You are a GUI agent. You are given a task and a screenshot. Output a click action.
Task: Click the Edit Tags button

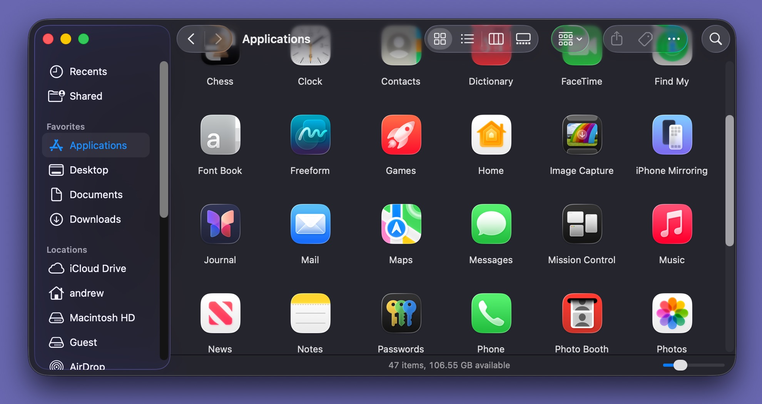(645, 39)
